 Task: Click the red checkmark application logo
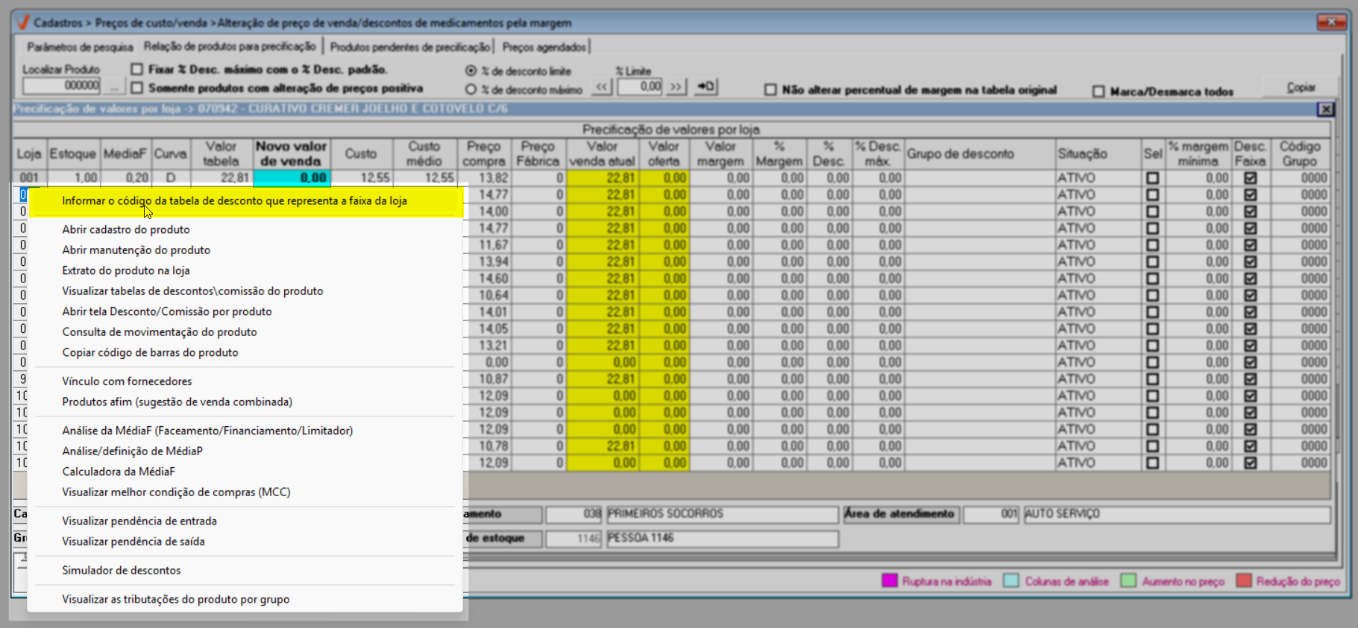click(22, 22)
